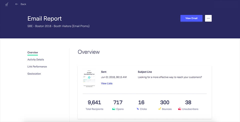Click the yellow Bounces checkmark icon
240x122 pixels.
tap(160, 109)
